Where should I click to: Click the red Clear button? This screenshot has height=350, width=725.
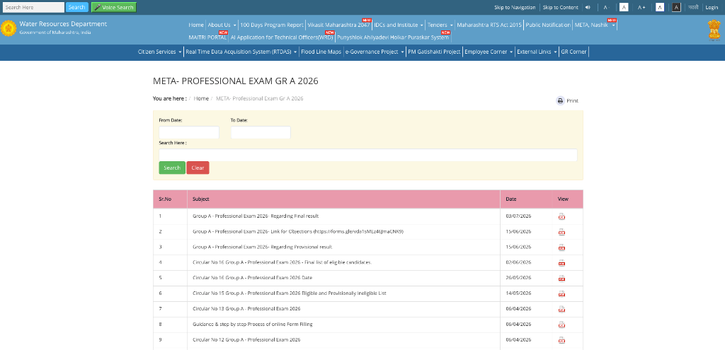coord(198,168)
